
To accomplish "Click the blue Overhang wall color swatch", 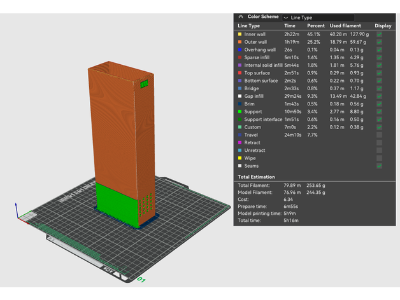I will tap(239, 50).
